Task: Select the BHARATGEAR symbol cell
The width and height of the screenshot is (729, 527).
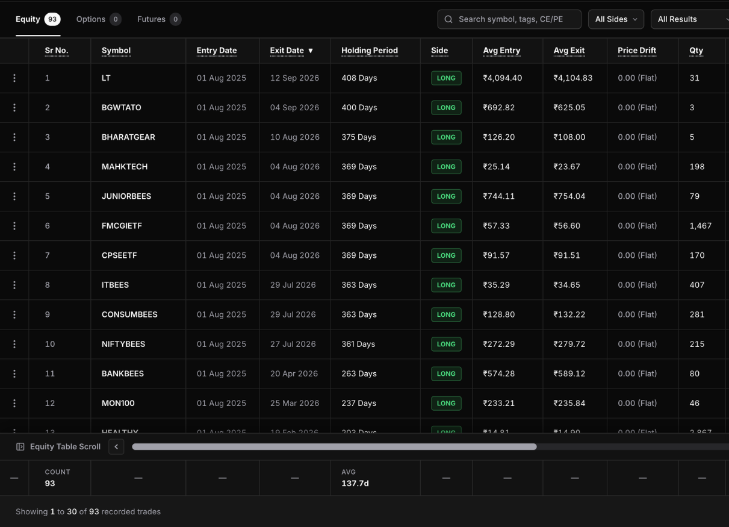Action: click(128, 137)
